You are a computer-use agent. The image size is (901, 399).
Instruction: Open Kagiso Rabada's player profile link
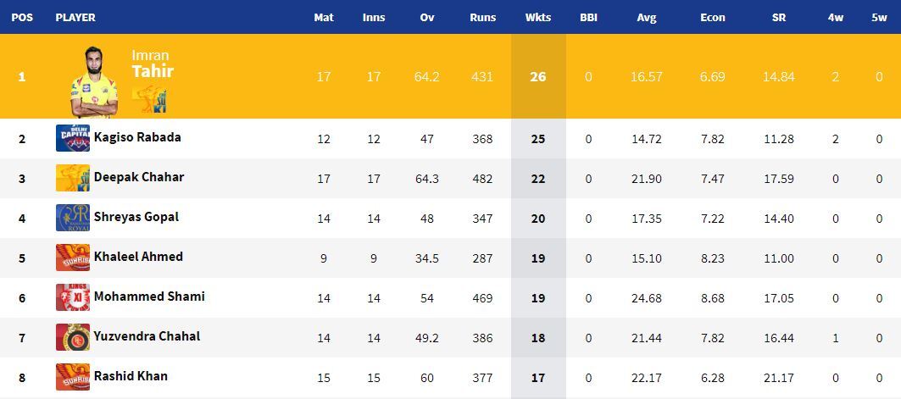point(137,137)
